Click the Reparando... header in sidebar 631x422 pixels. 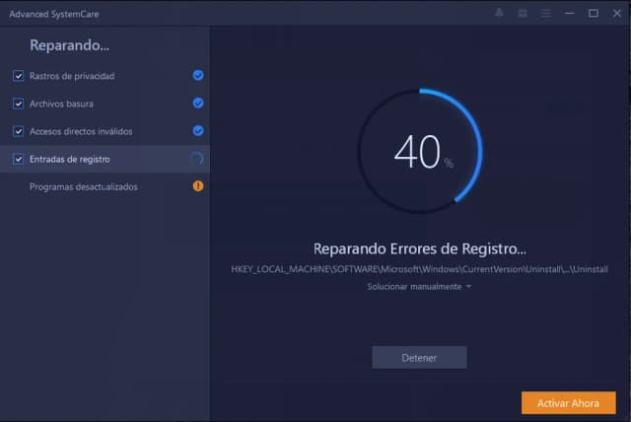tap(69, 45)
